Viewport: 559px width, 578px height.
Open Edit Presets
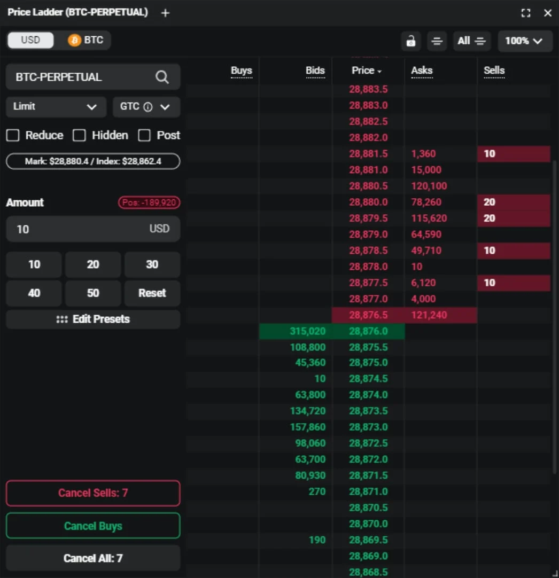(x=93, y=319)
